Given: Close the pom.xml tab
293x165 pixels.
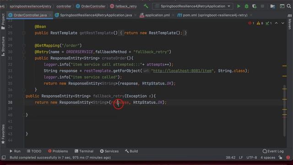Looking at the screenshot, I should (x=251, y=15).
